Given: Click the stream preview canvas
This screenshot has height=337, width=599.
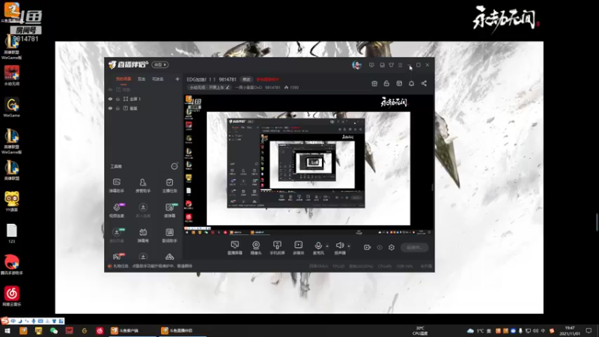Looking at the screenshot, I should (x=308, y=164).
